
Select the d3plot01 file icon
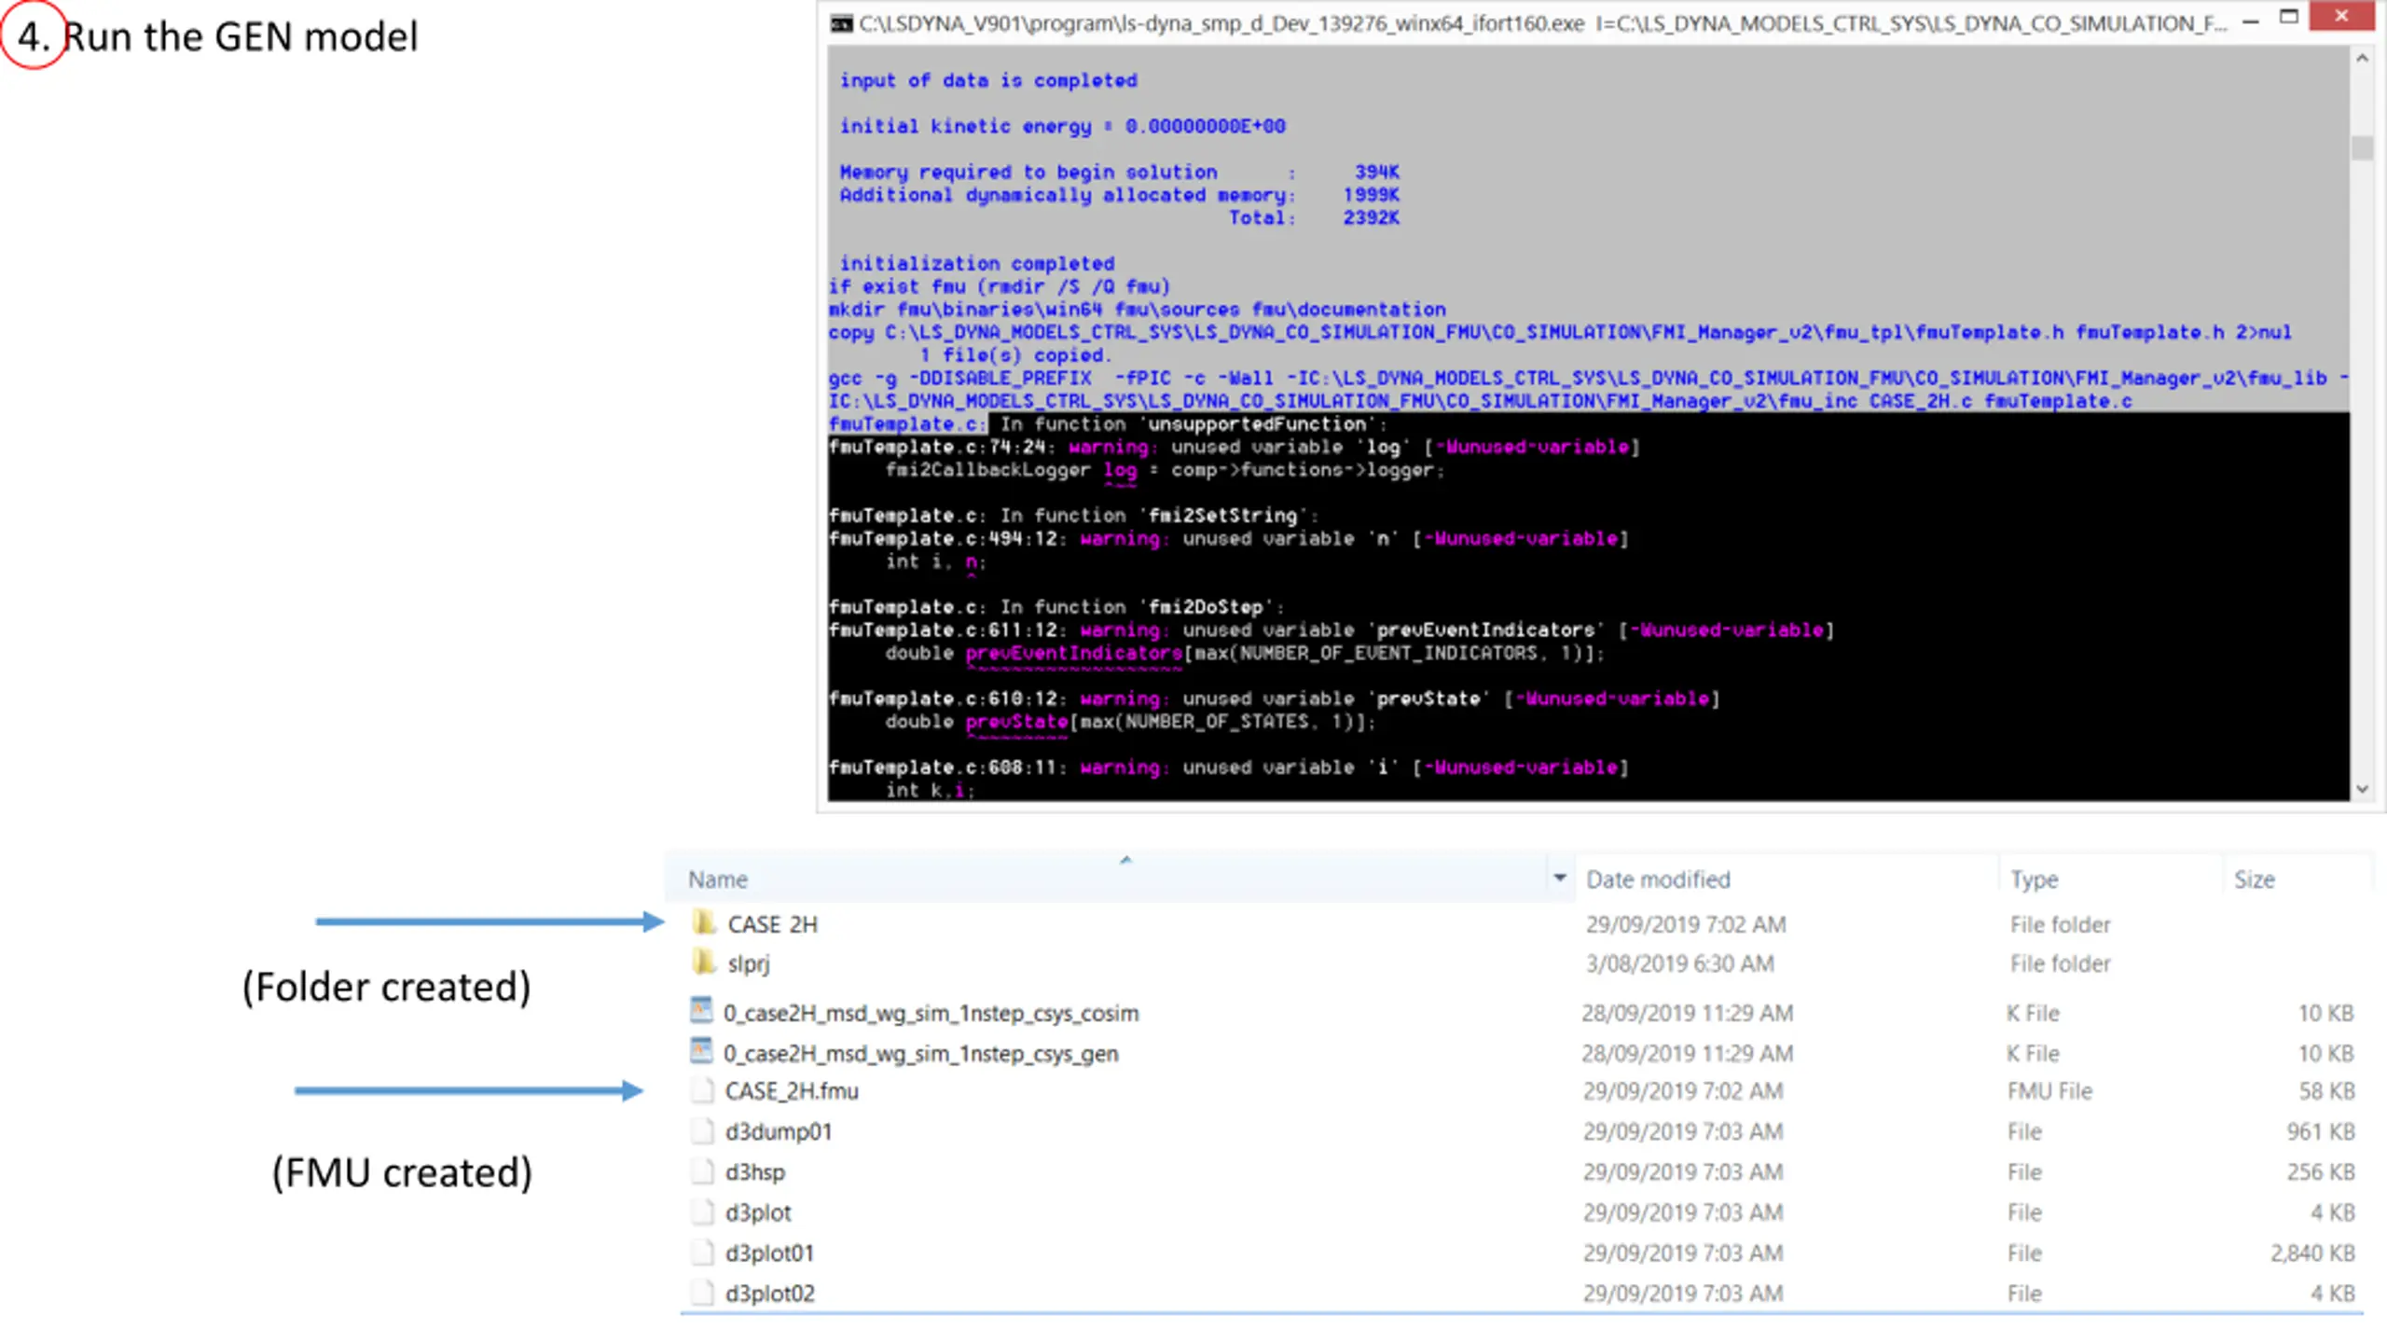(703, 1253)
